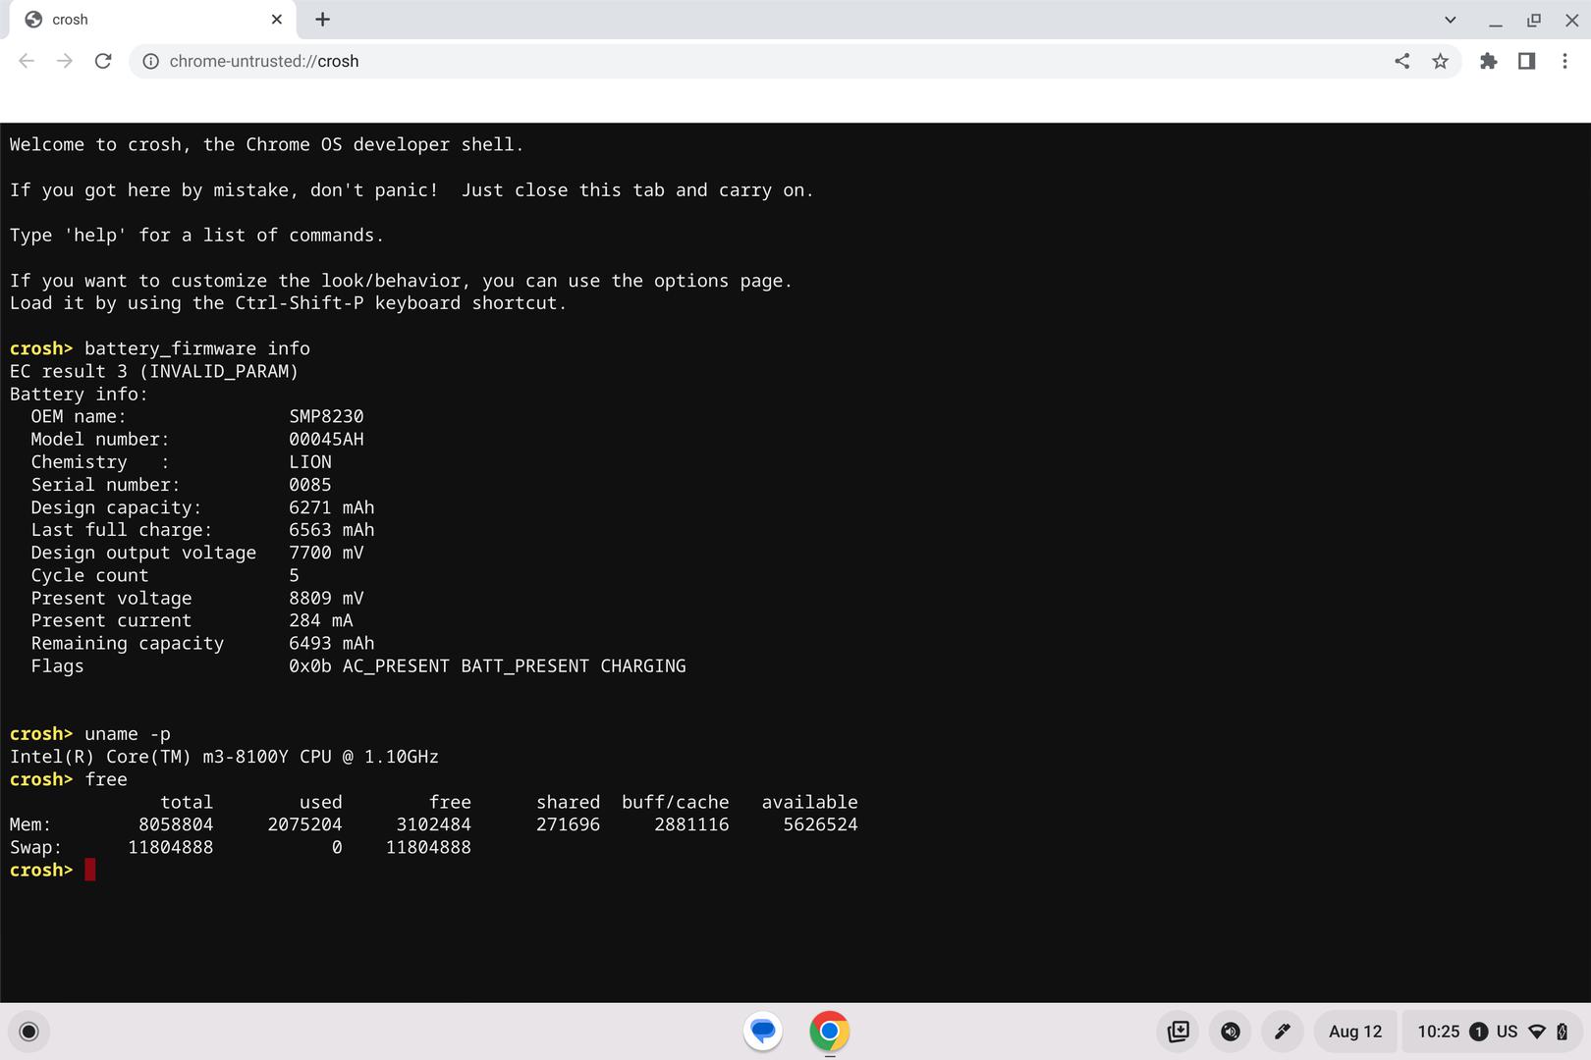
Task: Restore the browser window size
Action: [x=1534, y=20]
